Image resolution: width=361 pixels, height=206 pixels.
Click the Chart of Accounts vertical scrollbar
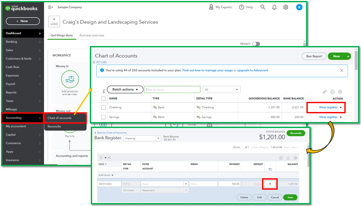356,60
